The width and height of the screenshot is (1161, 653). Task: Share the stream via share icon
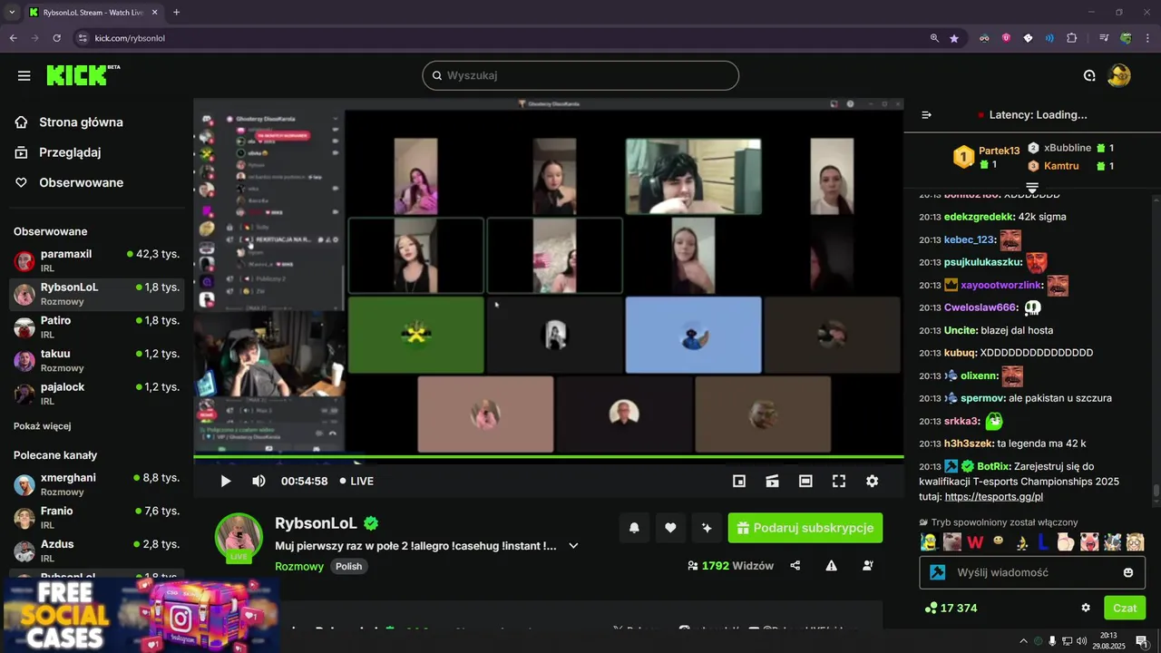(x=795, y=565)
